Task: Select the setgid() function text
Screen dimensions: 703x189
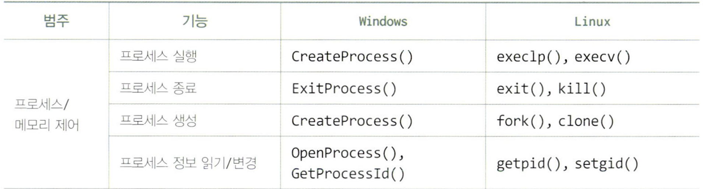Action: 606,163
